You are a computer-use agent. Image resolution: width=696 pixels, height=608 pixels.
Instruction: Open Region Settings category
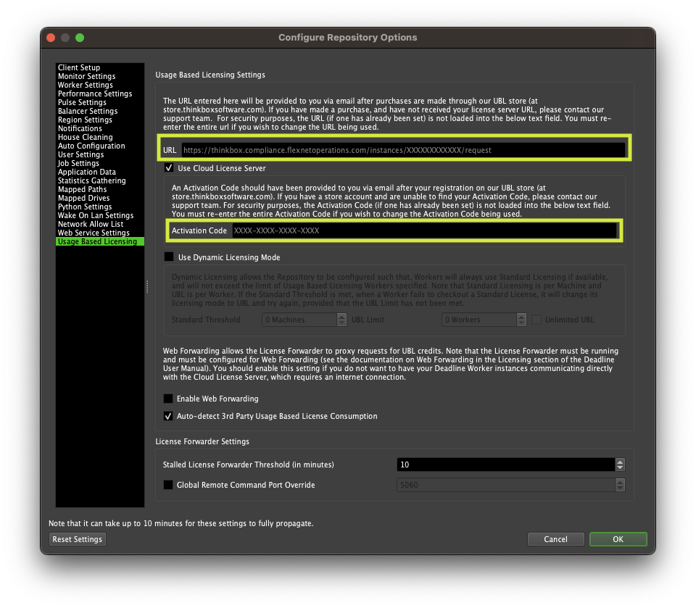(x=100, y=120)
